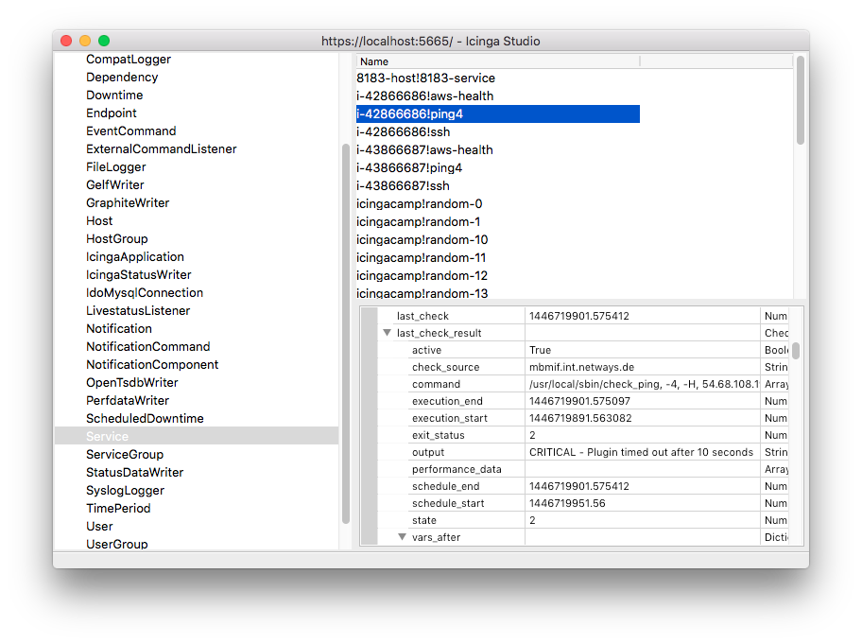Screen dimensions: 862x644
Task: Click the property grid scrollbar thumb
Action: tap(796, 350)
